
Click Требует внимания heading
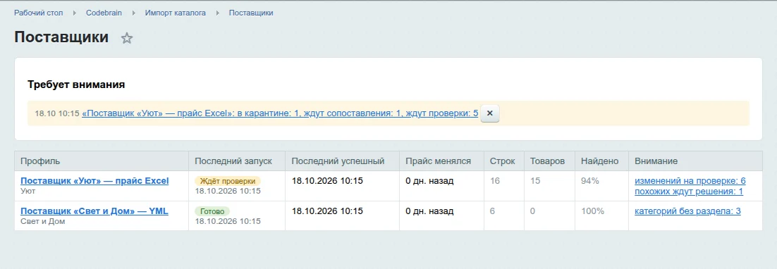tap(76, 85)
